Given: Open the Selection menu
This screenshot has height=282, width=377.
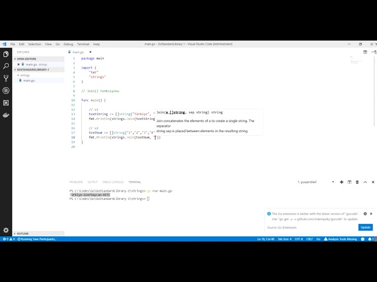Looking at the screenshot, I should pos(35,44).
